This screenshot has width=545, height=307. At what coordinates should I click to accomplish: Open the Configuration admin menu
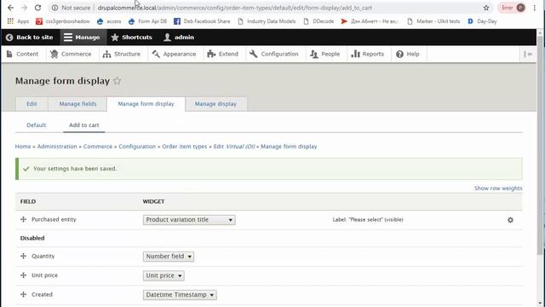274,54
